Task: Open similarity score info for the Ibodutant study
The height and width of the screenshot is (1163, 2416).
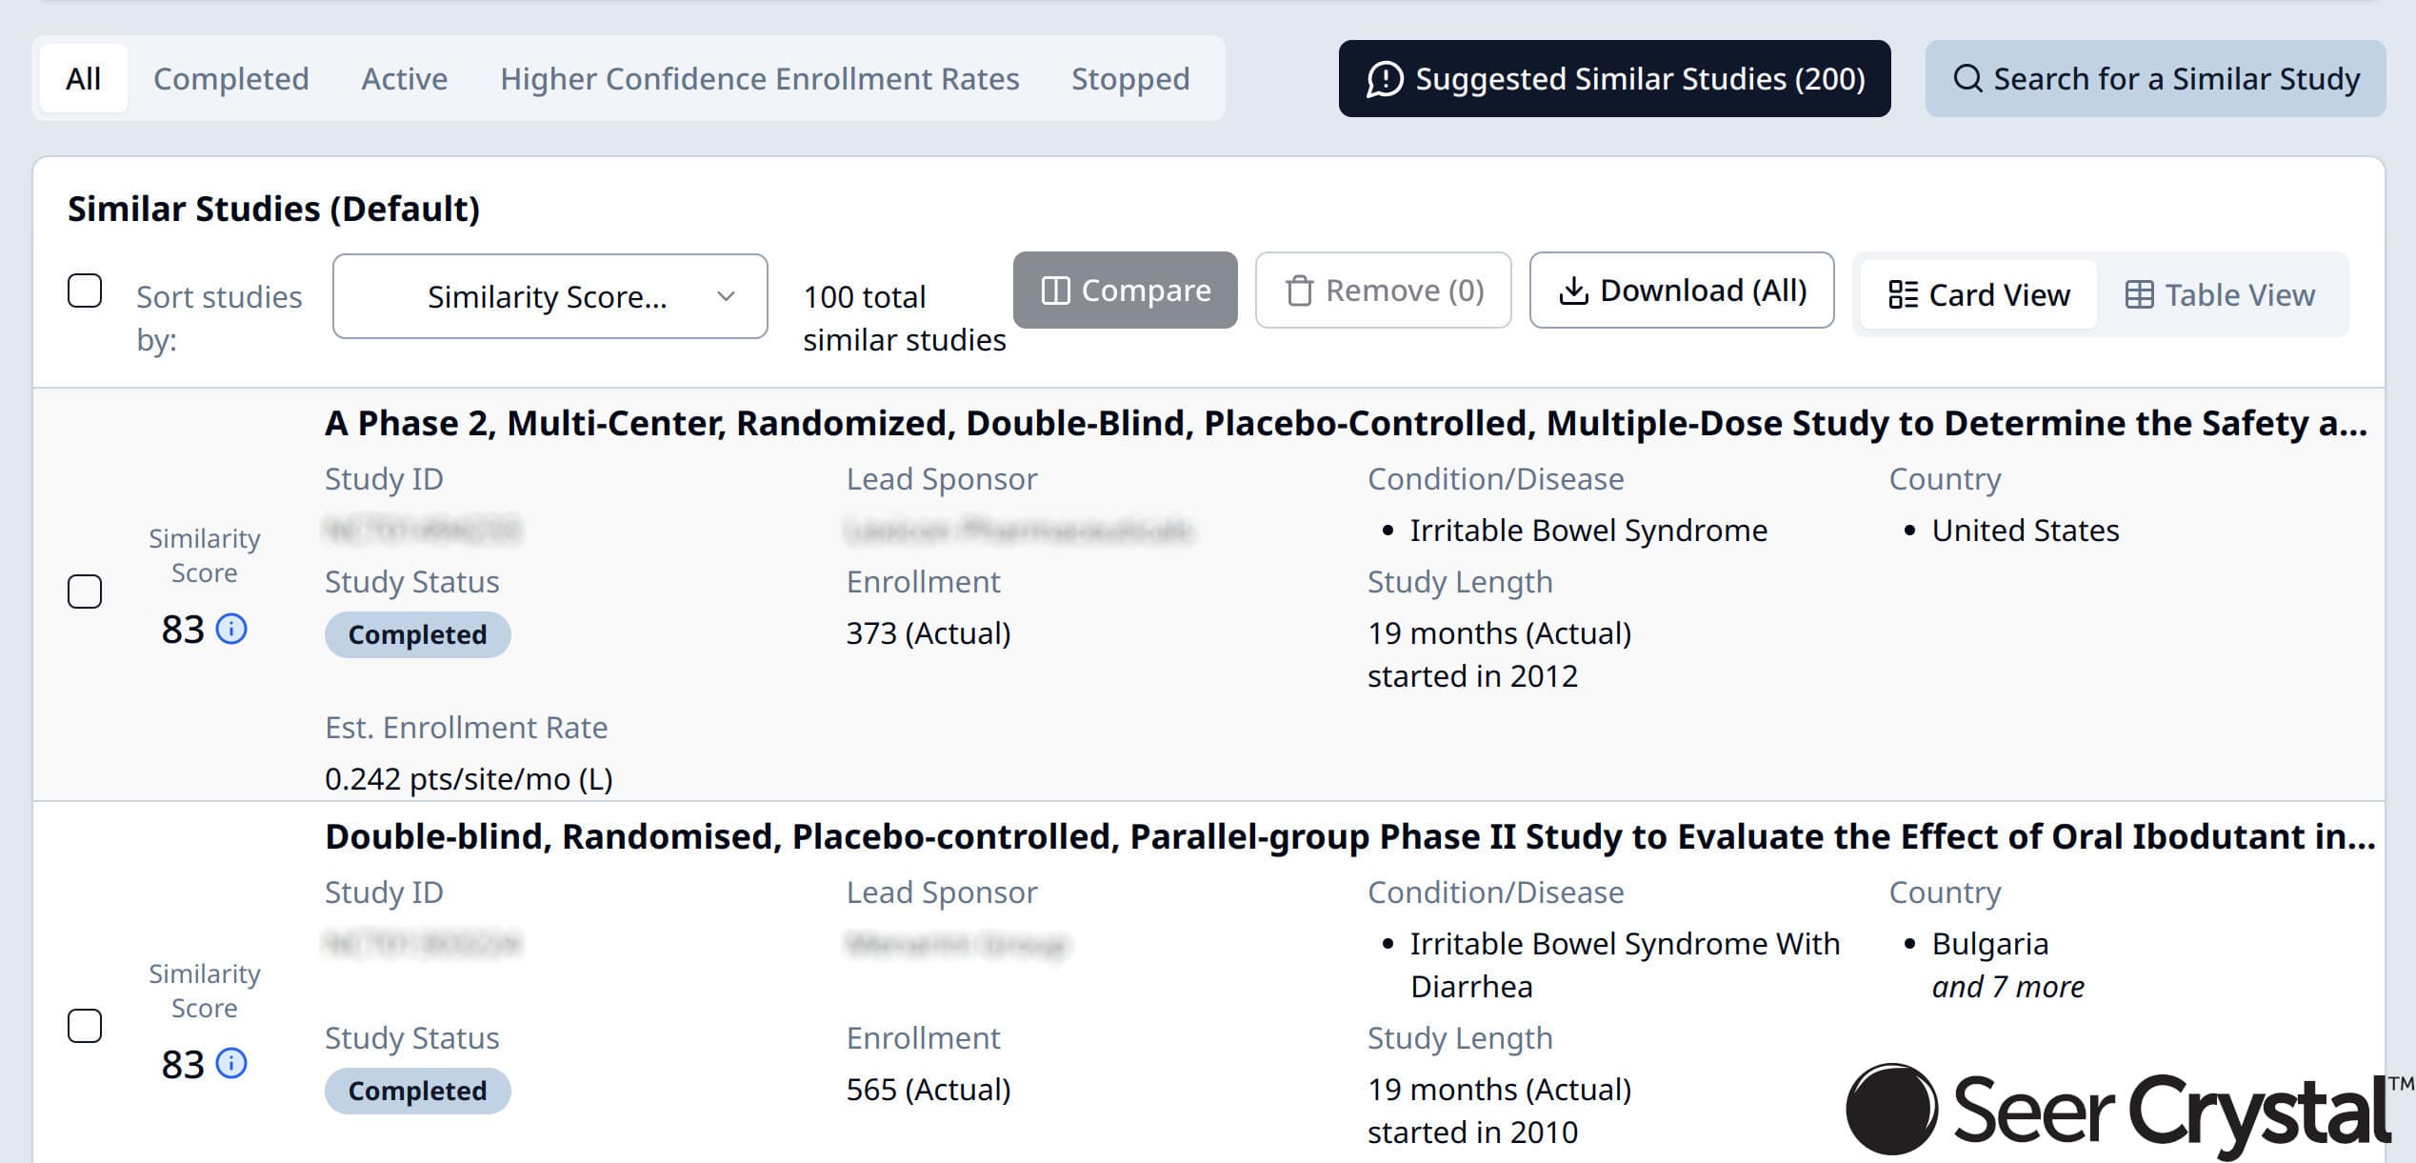Action: (231, 1063)
